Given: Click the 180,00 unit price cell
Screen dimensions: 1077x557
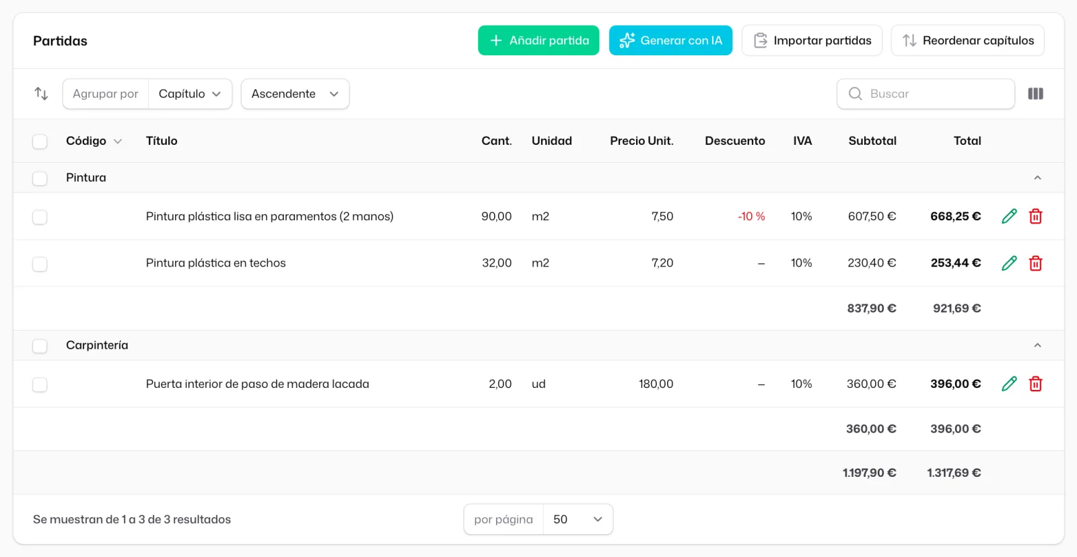Looking at the screenshot, I should pos(656,384).
